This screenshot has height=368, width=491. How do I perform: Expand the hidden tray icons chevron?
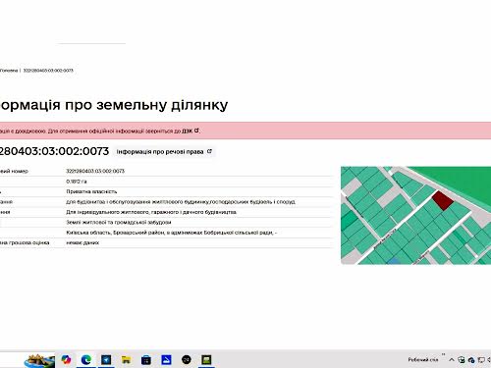[x=452, y=360]
